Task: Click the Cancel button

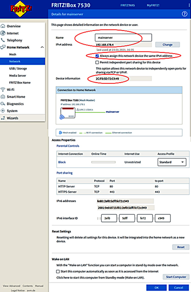Action: 179,288
